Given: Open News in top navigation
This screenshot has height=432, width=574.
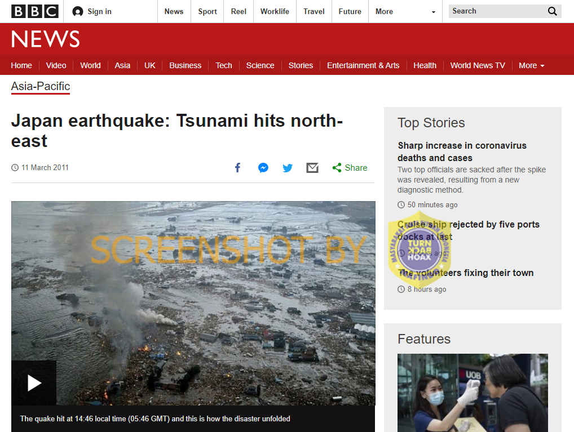Looking at the screenshot, I should 174,11.
